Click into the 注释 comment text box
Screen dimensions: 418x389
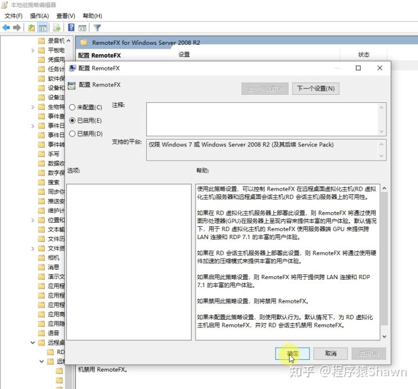click(x=262, y=119)
